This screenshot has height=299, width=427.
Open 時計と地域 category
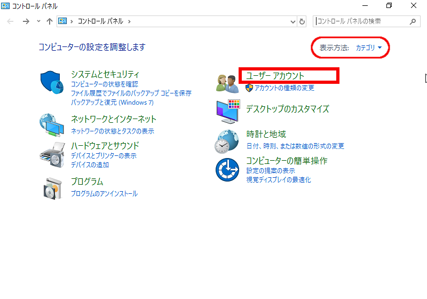[x=266, y=134]
